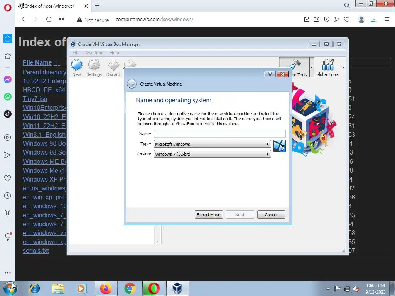Open settings gear in Opera sidebar

[8, 213]
